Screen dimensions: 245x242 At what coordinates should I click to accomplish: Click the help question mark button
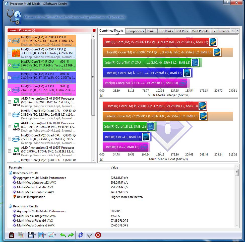click(227, 3)
